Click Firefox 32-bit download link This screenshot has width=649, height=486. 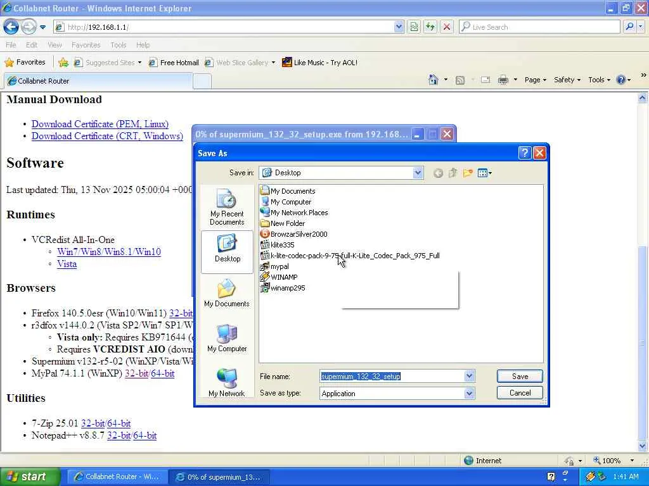[181, 313]
